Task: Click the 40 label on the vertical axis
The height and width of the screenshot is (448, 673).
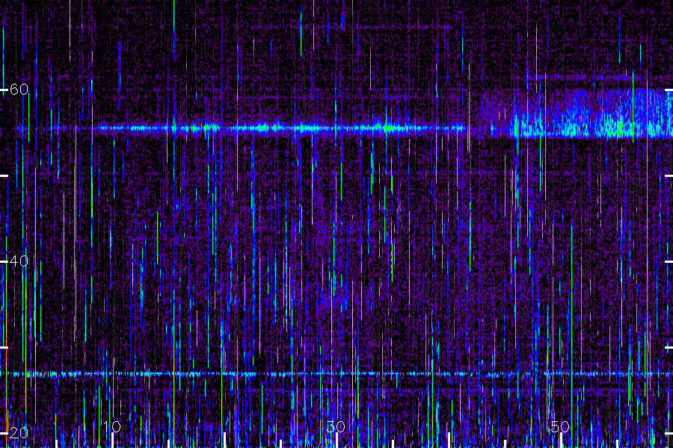Action: coord(19,261)
